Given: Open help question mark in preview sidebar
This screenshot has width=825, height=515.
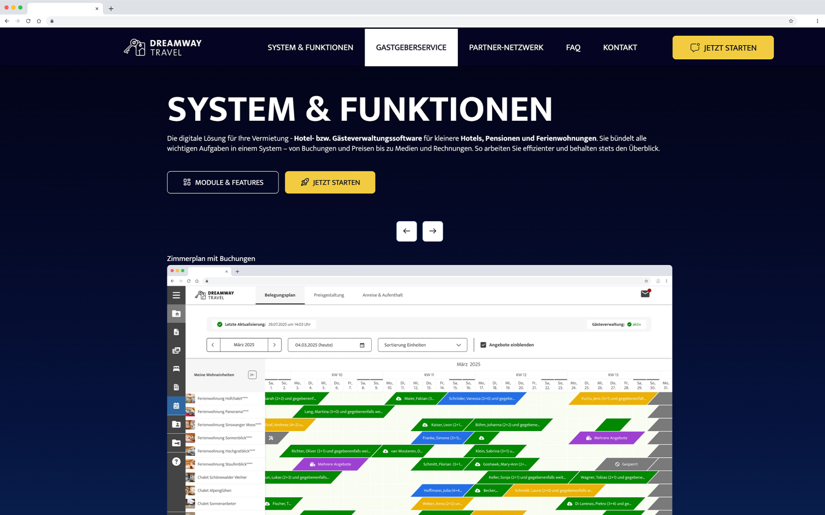Looking at the screenshot, I should coord(176,461).
